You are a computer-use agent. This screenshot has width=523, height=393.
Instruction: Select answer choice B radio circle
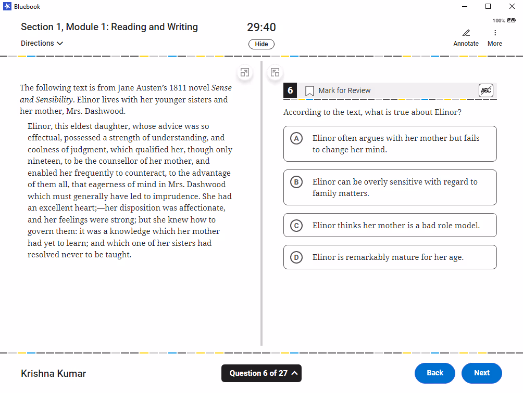[296, 182]
